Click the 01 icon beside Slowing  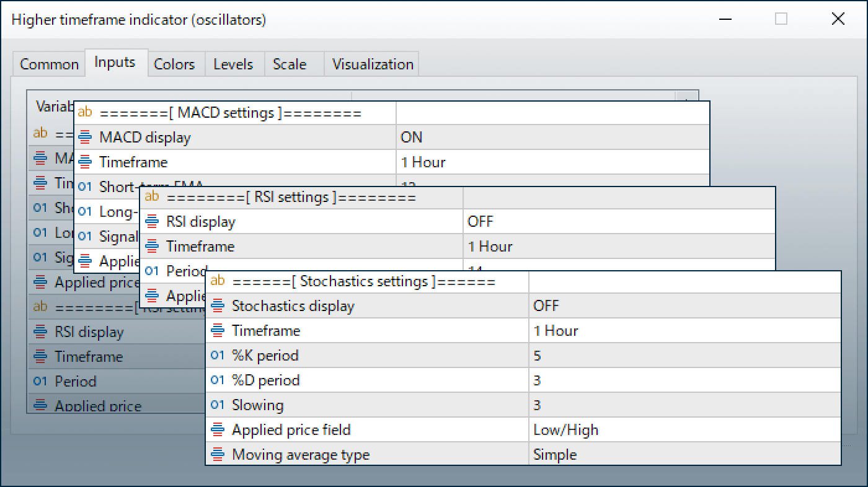click(218, 405)
